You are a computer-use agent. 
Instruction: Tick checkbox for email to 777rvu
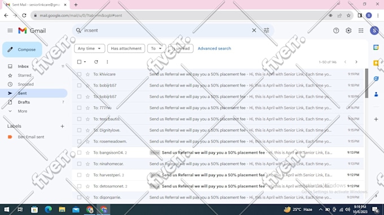79,108
